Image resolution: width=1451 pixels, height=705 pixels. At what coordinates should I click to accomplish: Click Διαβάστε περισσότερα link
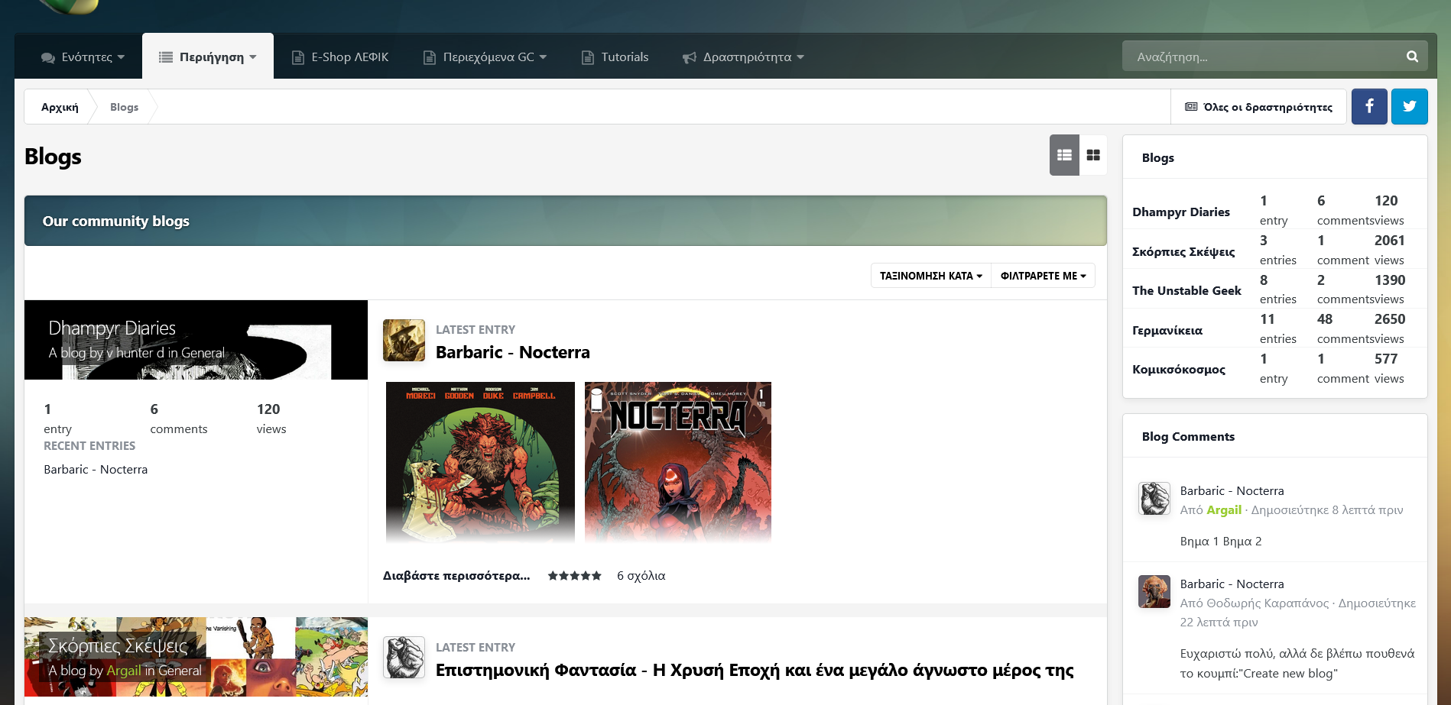[456, 576]
